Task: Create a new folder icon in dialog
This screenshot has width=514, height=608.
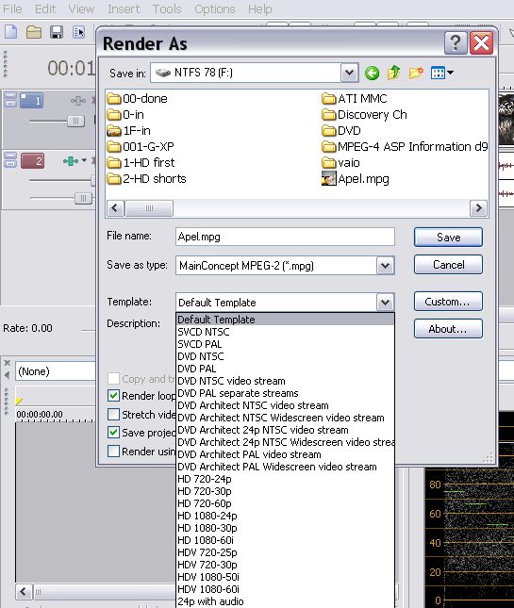Action: pos(416,73)
